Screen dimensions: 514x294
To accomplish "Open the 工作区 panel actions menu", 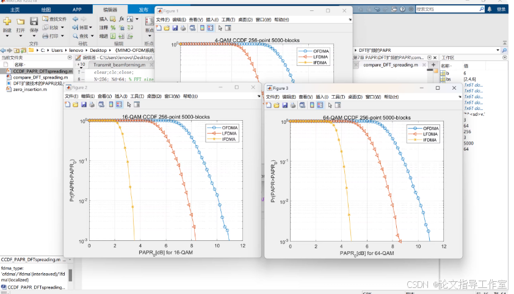I will (504, 57).
